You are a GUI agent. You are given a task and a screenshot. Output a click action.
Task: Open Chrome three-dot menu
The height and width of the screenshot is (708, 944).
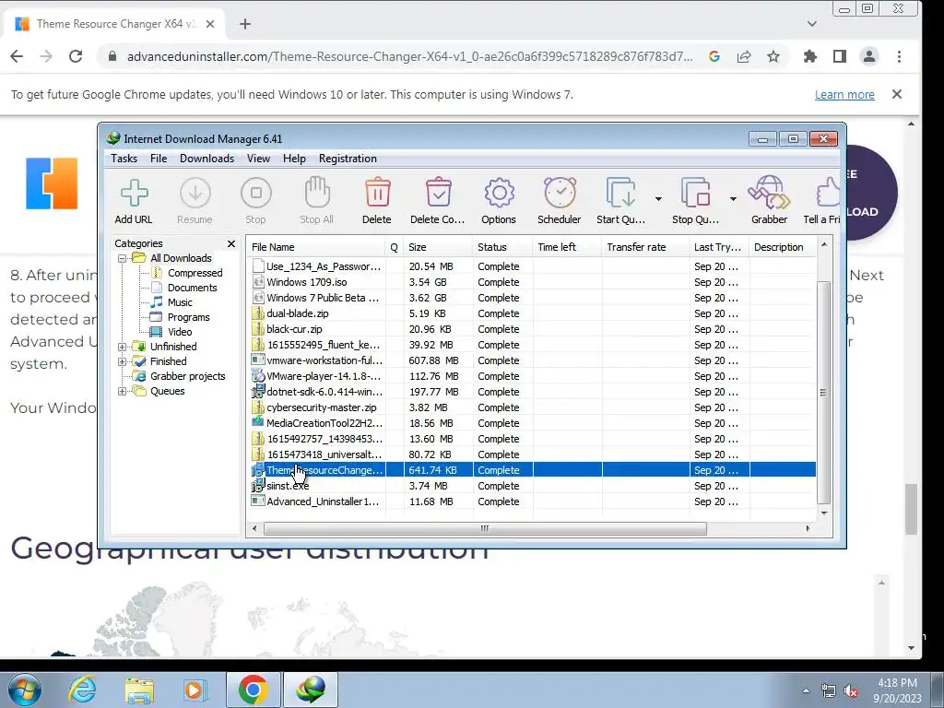(899, 56)
